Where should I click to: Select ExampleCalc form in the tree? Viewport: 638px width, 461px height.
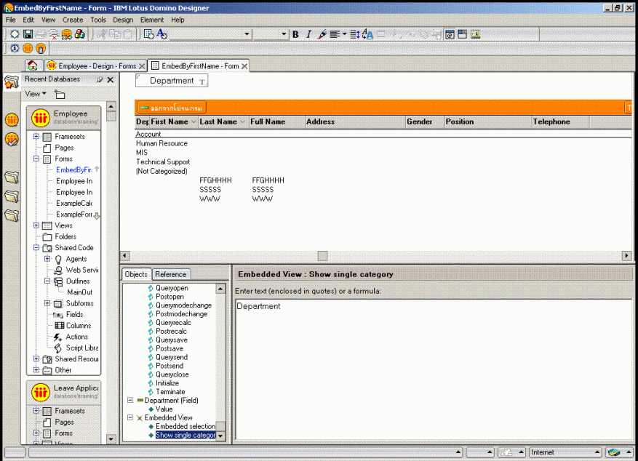(x=74, y=204)
